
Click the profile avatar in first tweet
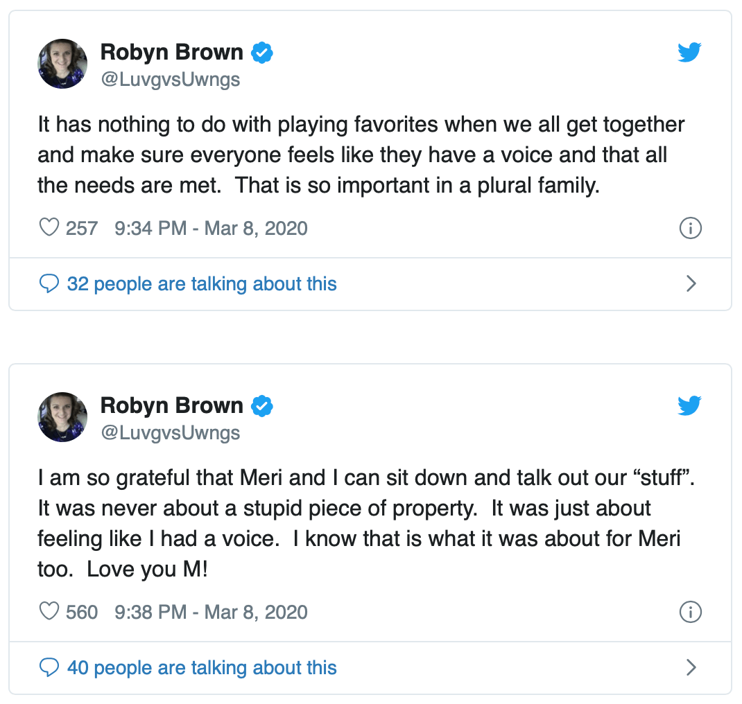[x=62, y=64]
